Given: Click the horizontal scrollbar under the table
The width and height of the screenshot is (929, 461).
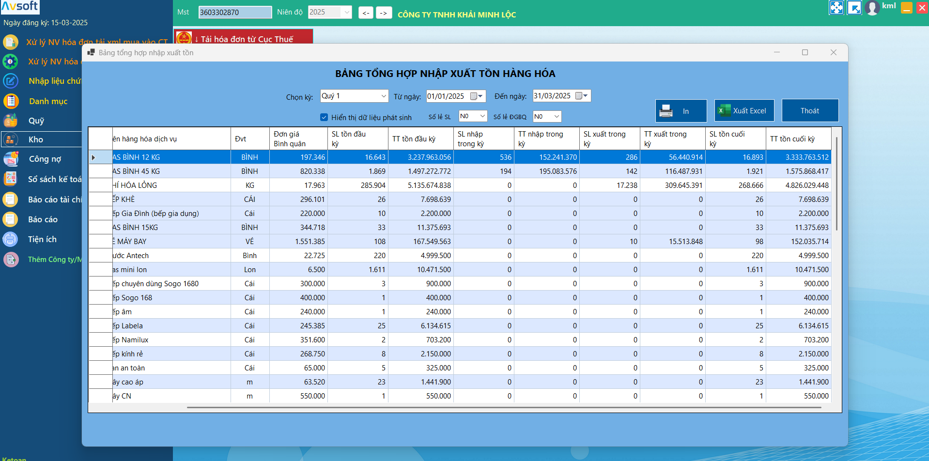Looking at the screenshot, I should (504, 408).
